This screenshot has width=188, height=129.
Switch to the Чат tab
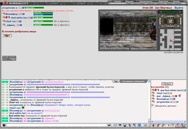pos(116,81)
